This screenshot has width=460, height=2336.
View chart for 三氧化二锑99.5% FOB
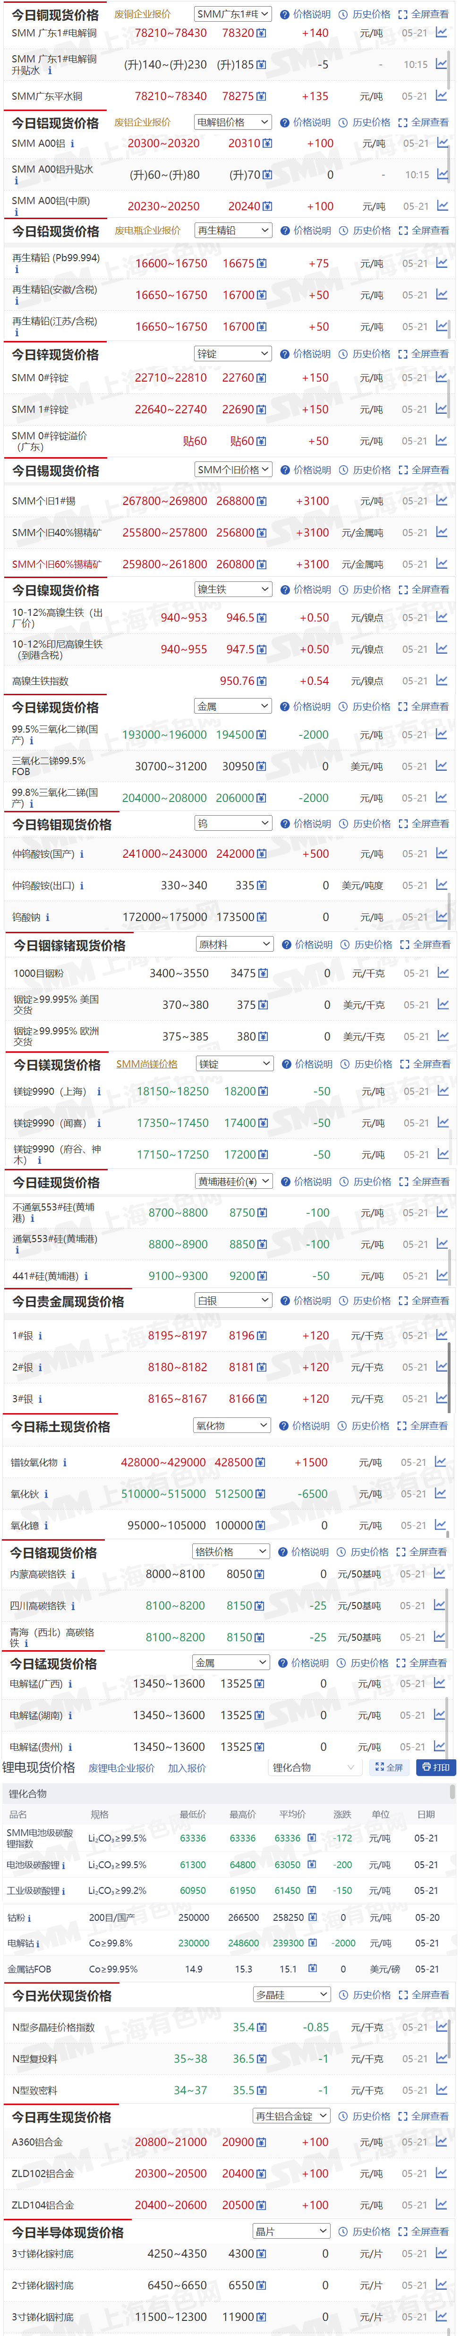(x=441, y=766)
